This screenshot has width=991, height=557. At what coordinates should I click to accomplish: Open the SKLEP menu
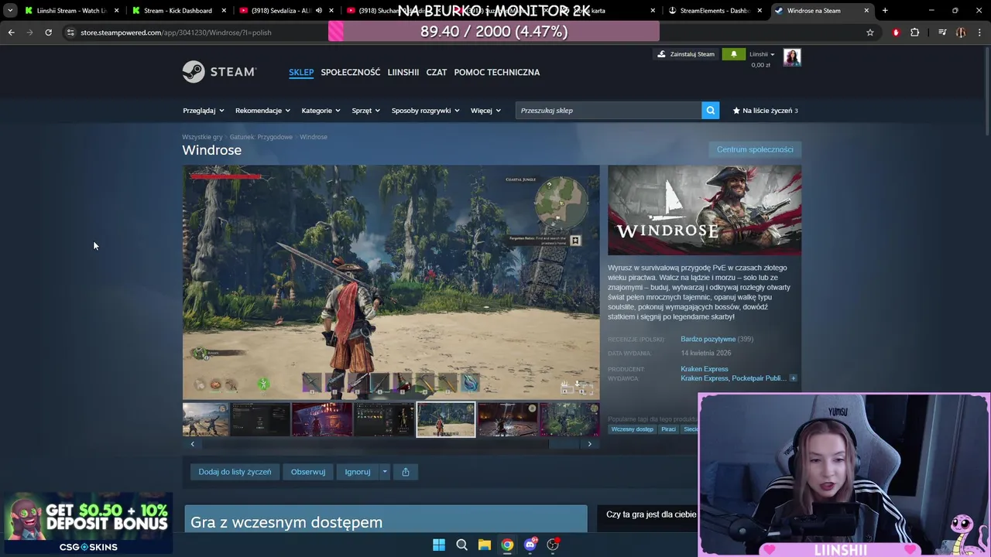pyautogui.click(x=301, y=72)
